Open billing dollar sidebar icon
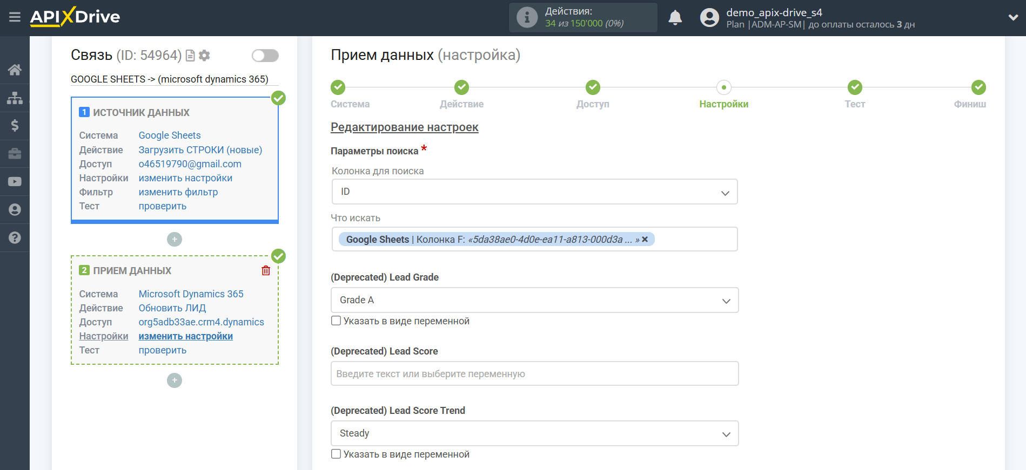The height and width of the screenshot is (470, 1026). pos(15,126)
